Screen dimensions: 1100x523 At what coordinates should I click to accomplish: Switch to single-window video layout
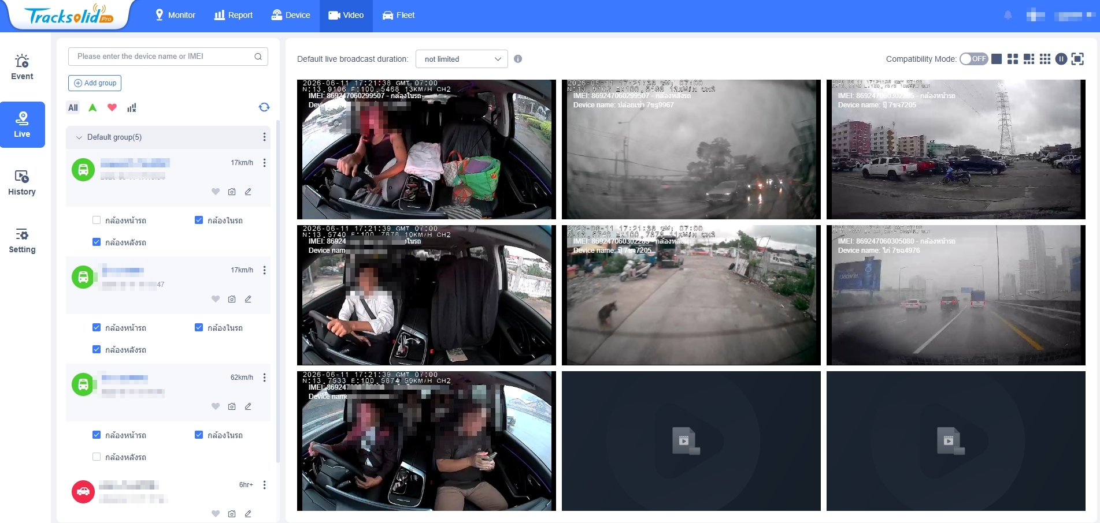click(997, 59)
